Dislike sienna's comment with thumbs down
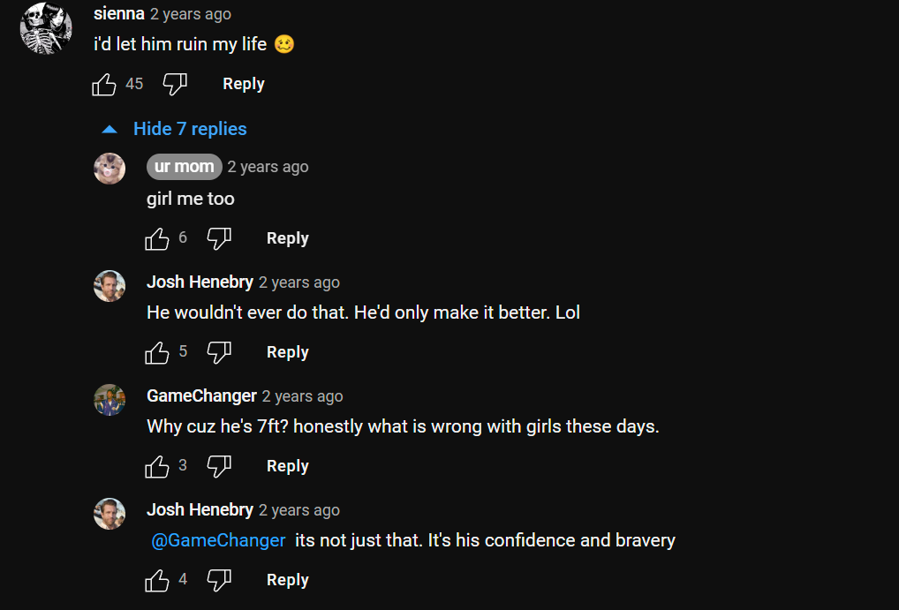The width and height of the screenshot is (899, 610). click(175, 84)
